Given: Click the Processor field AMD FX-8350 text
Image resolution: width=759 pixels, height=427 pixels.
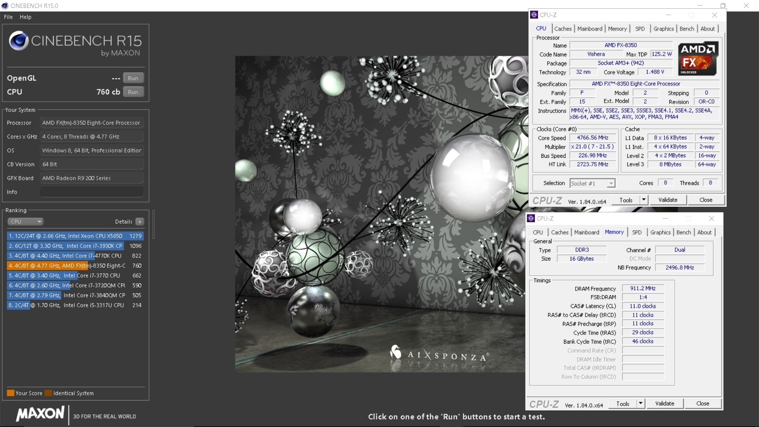Looking at the screenshot, I should (x=91, y=123).
